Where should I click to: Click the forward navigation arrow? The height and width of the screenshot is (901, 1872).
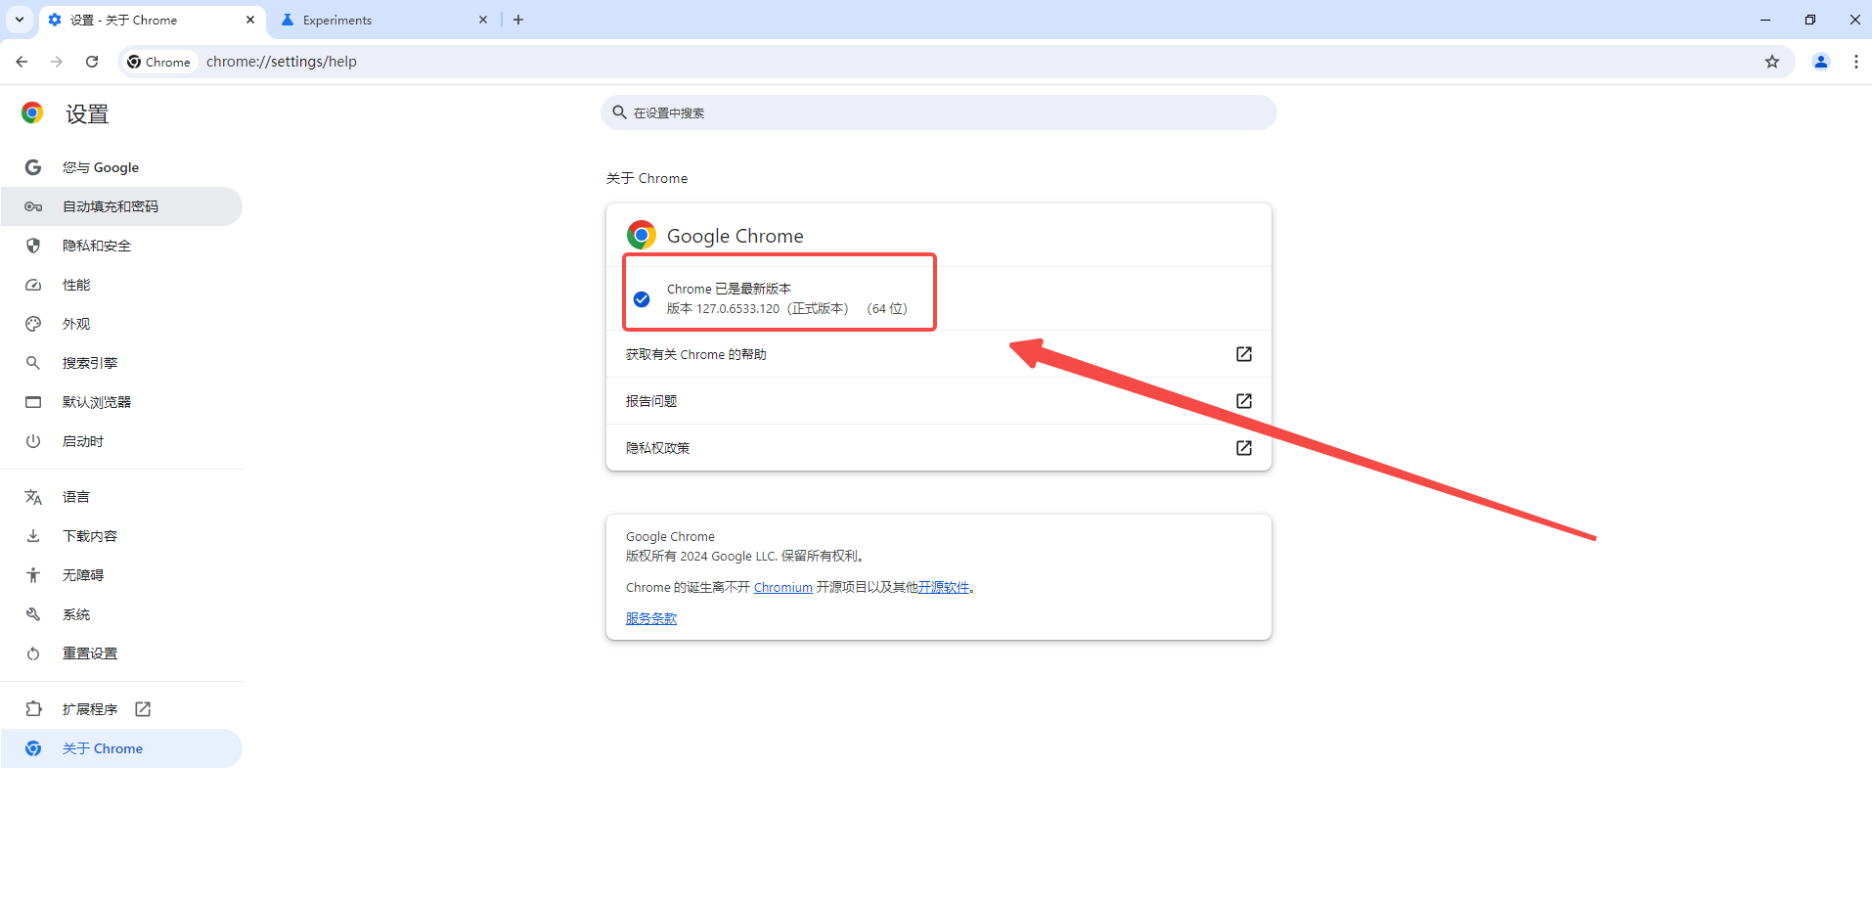coord(57,62)
